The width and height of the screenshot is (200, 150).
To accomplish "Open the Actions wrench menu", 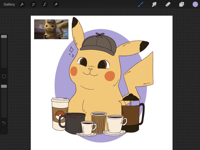I will [x=22, y=4].
